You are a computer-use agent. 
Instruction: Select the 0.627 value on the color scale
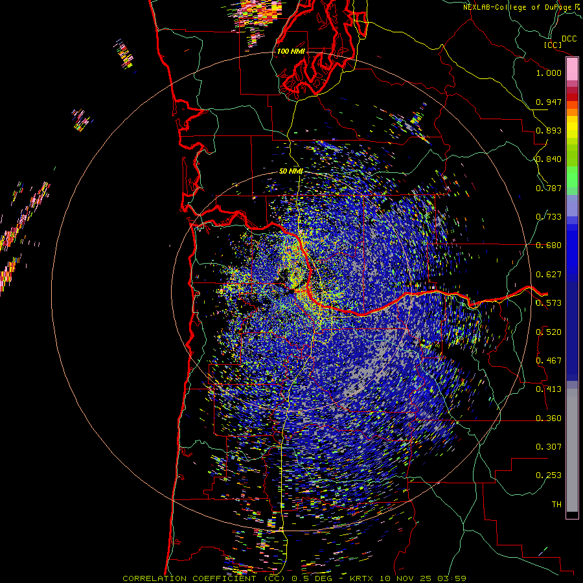coord(549,275)
